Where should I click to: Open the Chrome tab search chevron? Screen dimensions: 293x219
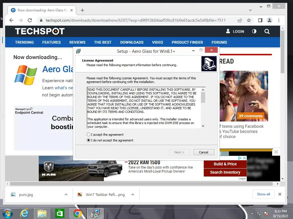pyautogui.click(x=250, y=10)
